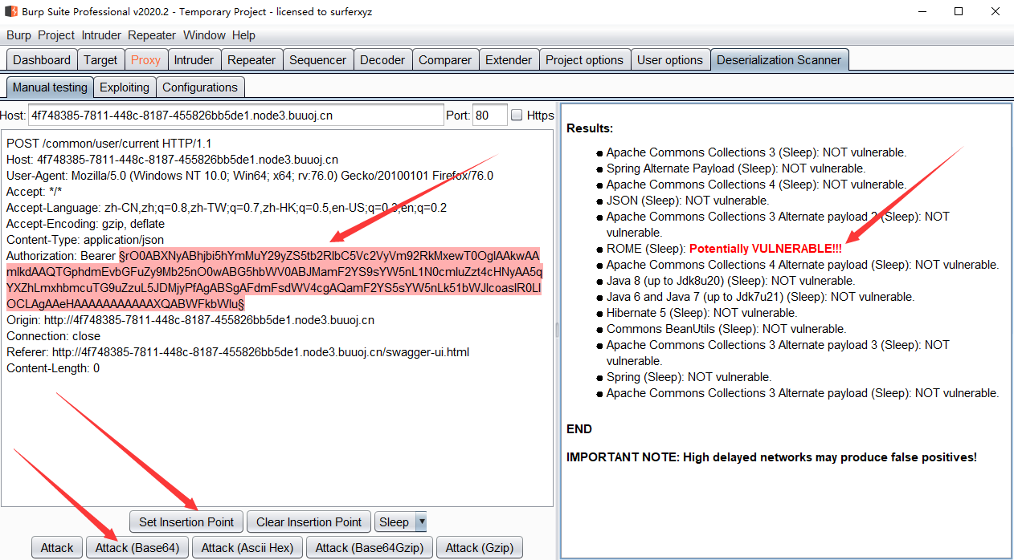Click the Attack (Ascii Hex) button

pos(248,548)
